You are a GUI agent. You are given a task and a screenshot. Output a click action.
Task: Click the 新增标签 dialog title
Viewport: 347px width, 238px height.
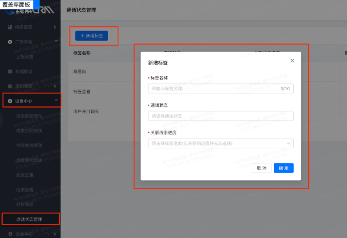point(158,63)
